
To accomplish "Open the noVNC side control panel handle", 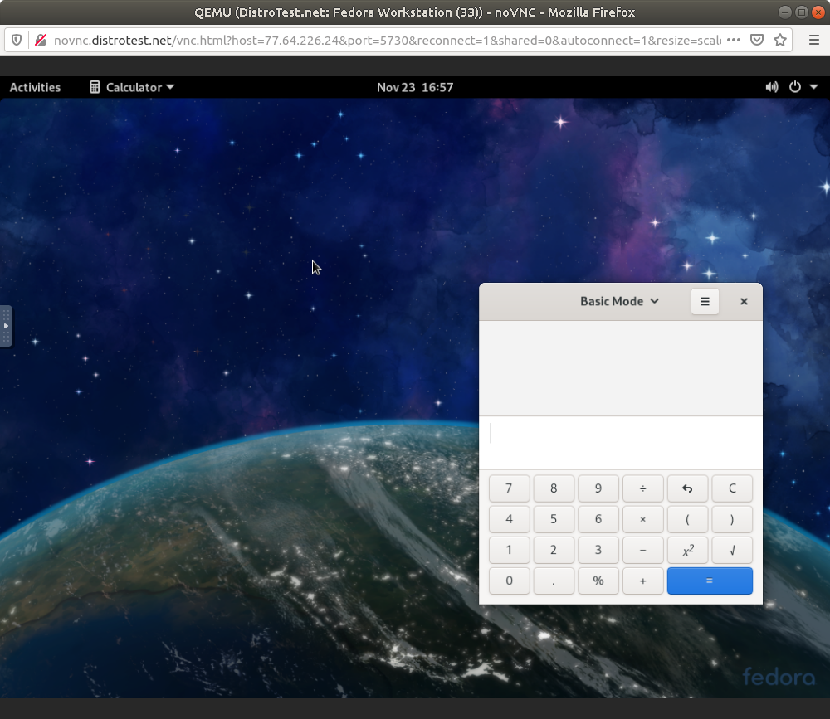I will pos(6,326).
